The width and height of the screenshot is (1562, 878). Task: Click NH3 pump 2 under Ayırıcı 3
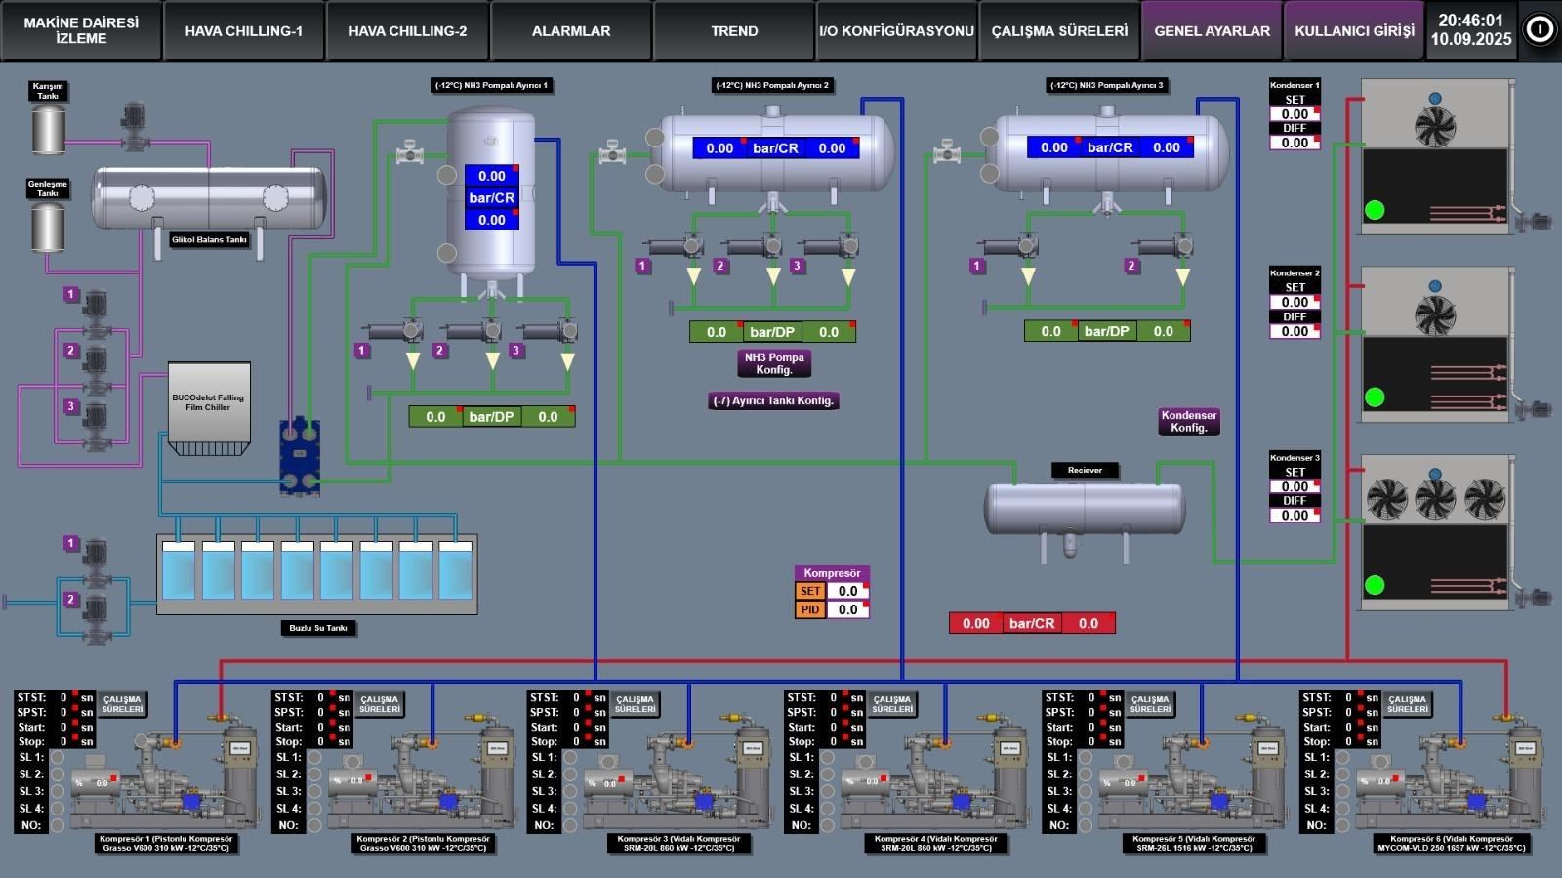(x=1165, y=247)
